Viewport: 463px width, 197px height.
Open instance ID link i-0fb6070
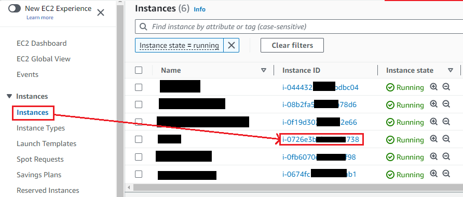319,157
